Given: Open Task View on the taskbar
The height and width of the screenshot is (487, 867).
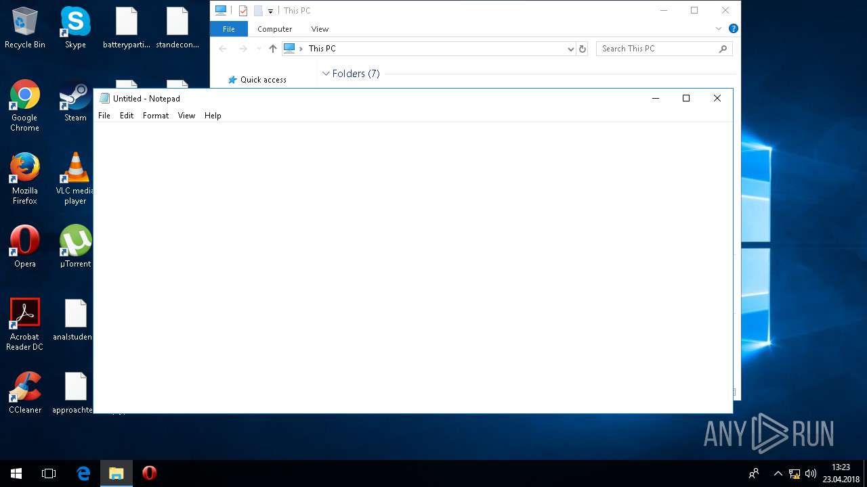Looking at the screenshot, I should pos(49,473).
